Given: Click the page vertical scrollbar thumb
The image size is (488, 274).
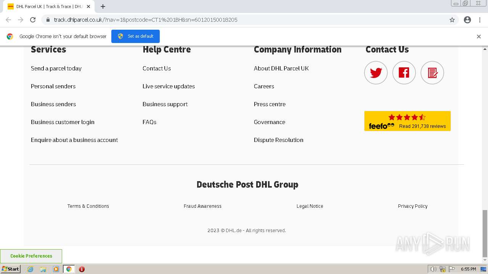Looking at the screenshot, I should (485, 234).
